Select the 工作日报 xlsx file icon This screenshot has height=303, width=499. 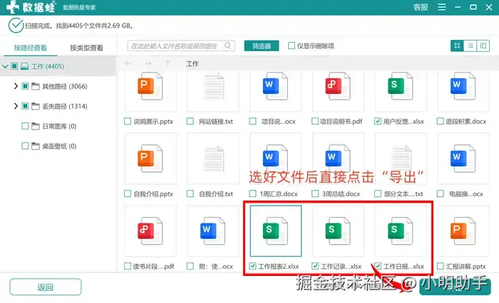(x=401, y=231)
